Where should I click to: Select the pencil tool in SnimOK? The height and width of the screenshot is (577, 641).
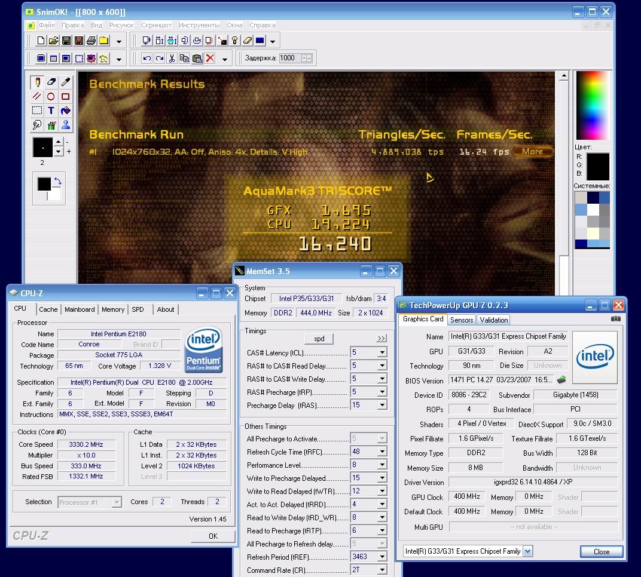point(37,82)
